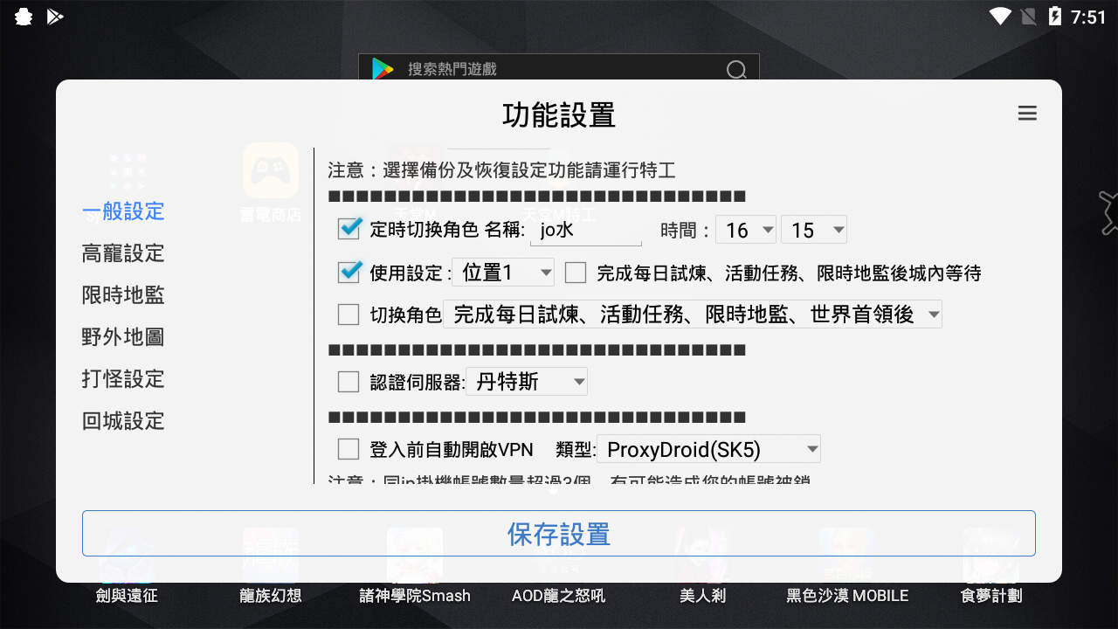Tap the magnifier search icon
The image size is (1118, 629).
pos(736,69)
